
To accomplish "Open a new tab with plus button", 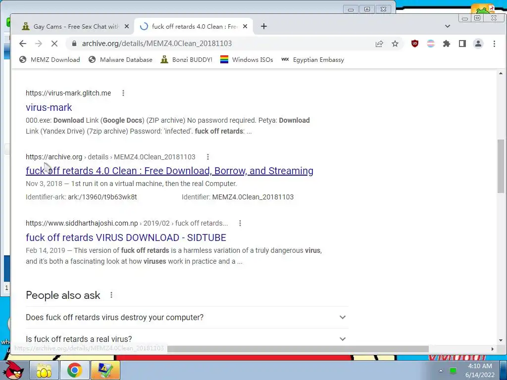I will (x=264, y=27).
